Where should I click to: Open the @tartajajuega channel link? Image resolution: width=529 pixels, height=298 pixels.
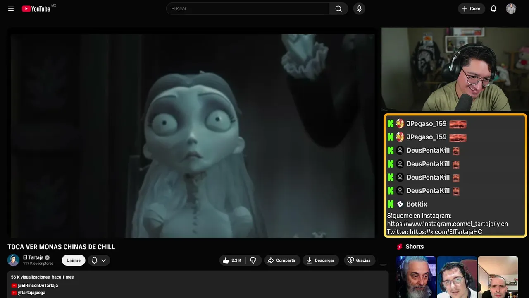click(x=31, y=293)
